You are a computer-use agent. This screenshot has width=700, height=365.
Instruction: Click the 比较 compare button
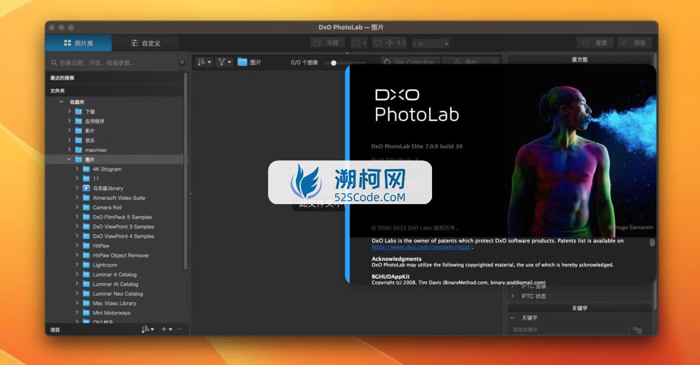coord(327,43)
